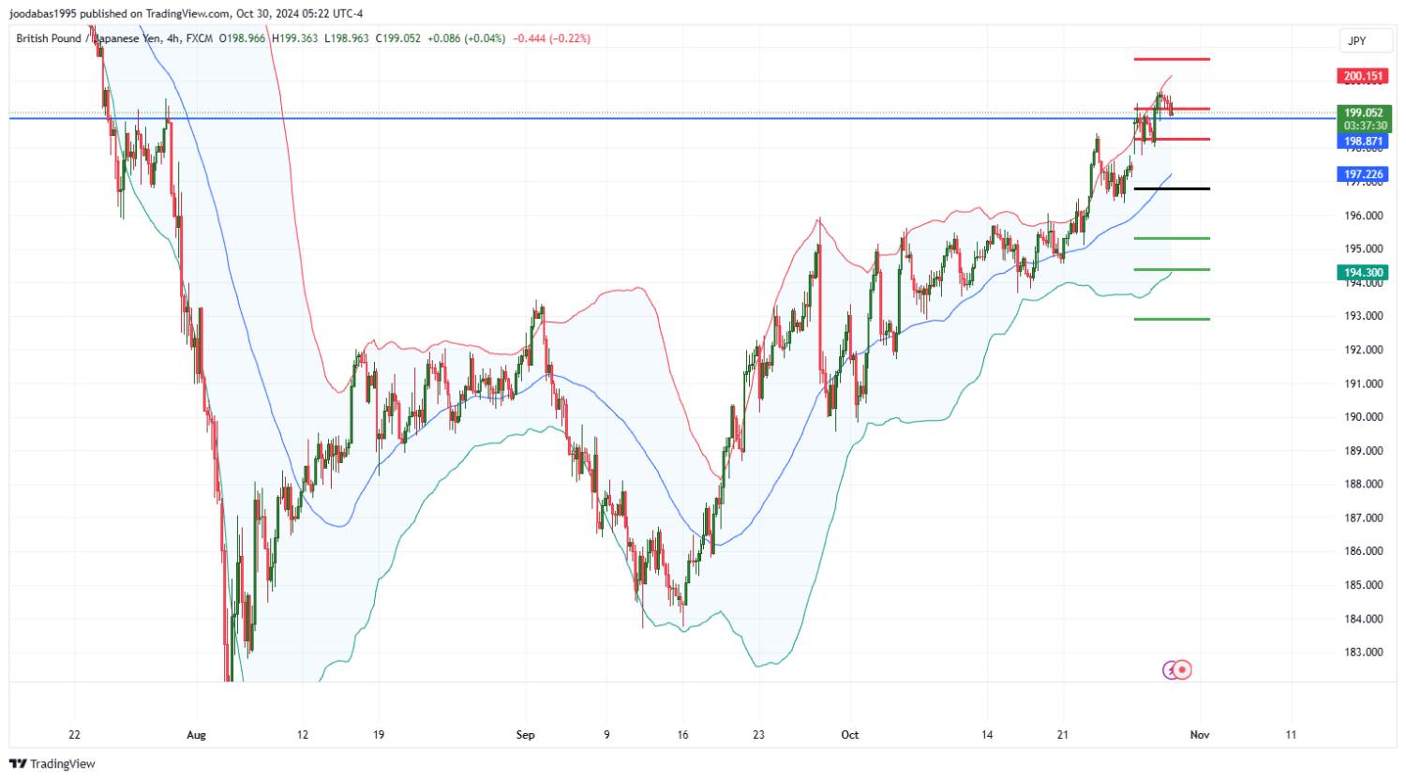Select the black horizontal level line

point(1172,188)
